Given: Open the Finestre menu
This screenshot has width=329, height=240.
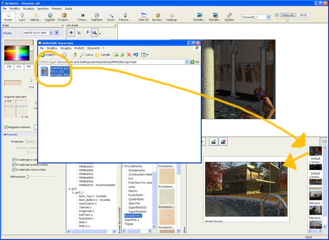Looking at the screenshot, I should click(x=57, y=9).
